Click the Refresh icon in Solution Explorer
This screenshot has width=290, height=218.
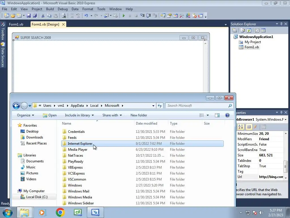pos(249,30)
